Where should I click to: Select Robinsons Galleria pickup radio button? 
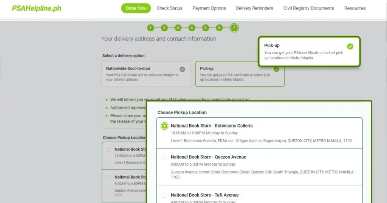[x=164, y=126]
